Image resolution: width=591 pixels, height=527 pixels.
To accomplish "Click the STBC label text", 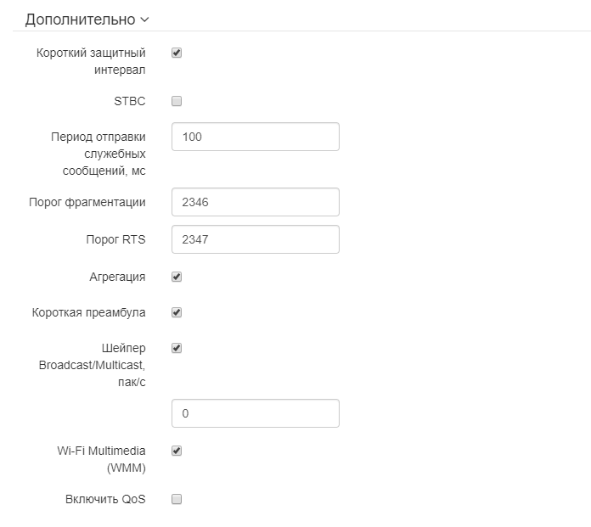I will (x=130, y=102).
